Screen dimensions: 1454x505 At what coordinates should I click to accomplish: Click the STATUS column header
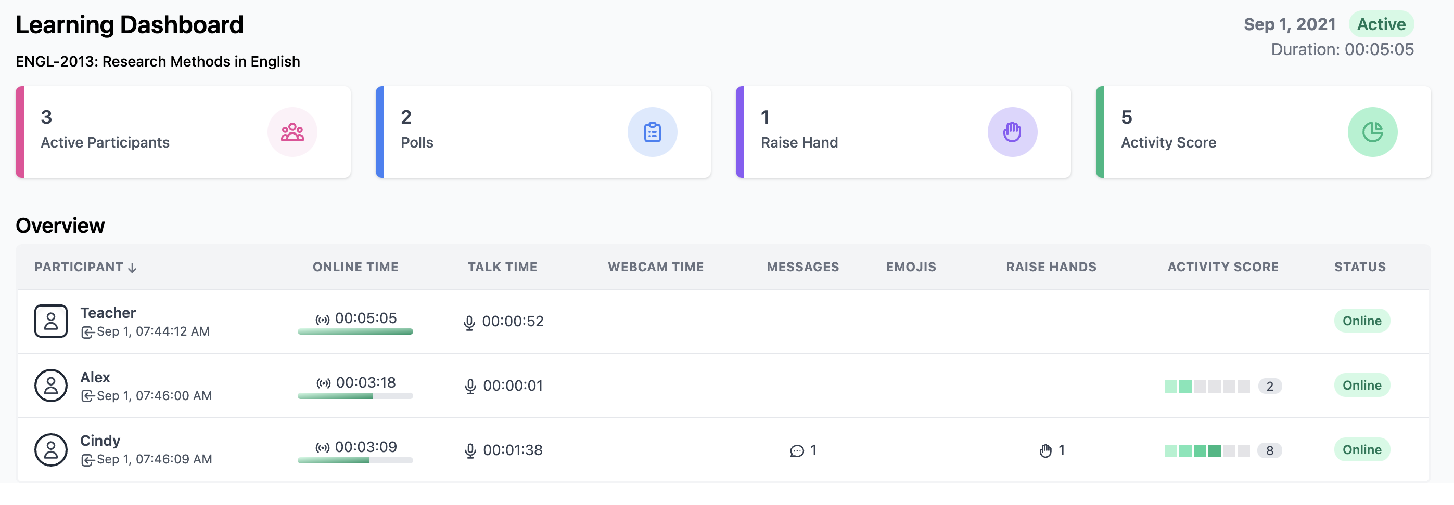[x=1360, y=267]
